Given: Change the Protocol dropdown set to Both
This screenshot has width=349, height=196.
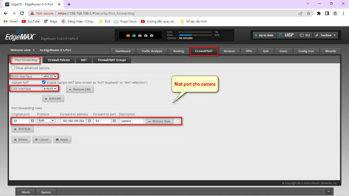Looking at the screenshot, I should 46,121.
